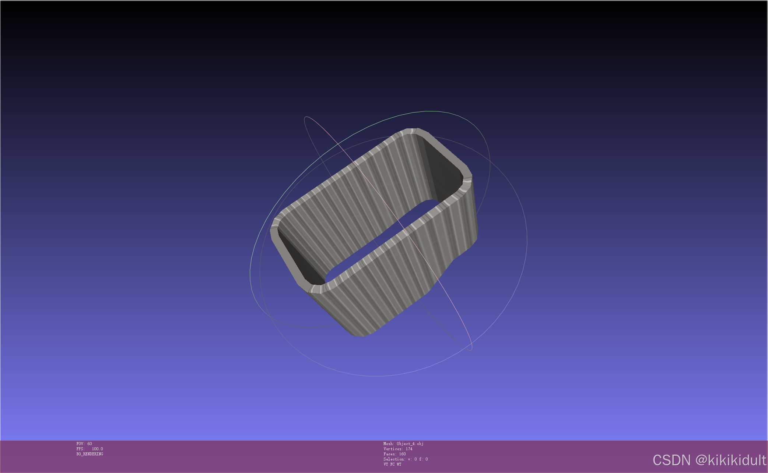Click the FOV: 60 readout

(84, 444)
